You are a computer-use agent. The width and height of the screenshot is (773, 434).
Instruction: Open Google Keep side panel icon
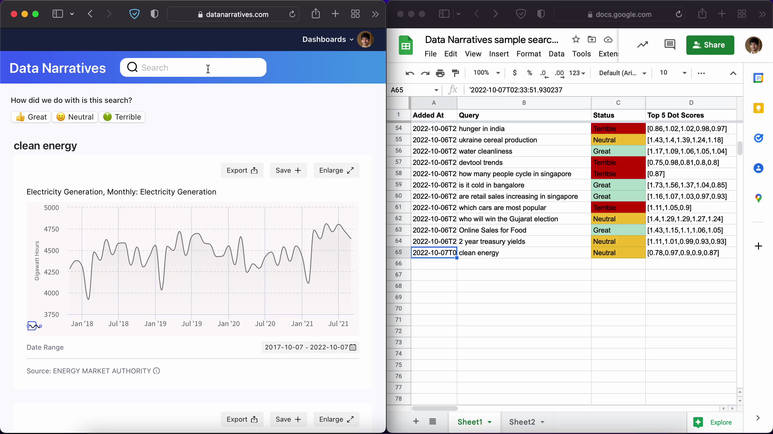point(758,108)
